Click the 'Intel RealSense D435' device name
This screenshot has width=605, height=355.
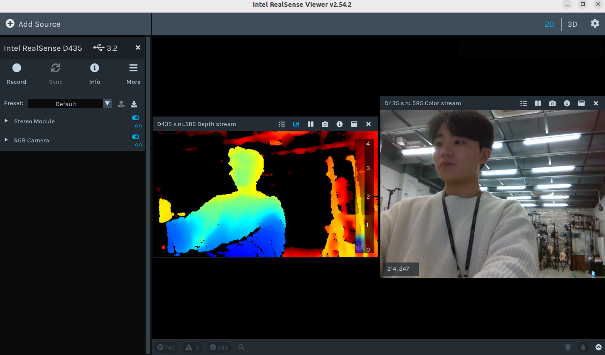[x=43, y=48]
